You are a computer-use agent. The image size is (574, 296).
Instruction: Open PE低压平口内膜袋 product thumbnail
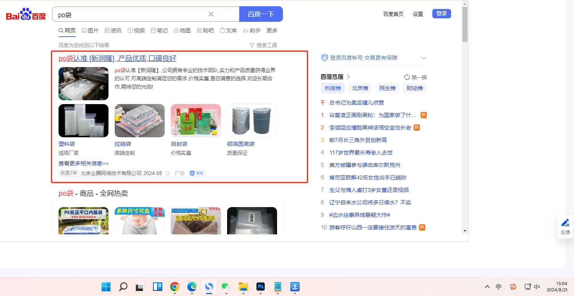[84, 221]
